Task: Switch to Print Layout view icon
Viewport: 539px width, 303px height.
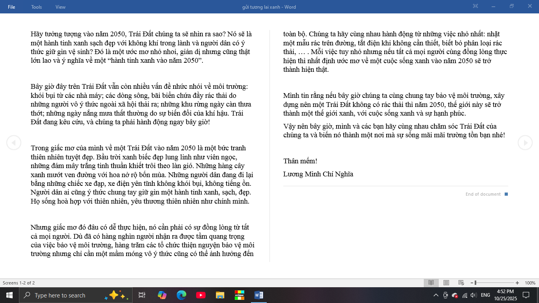Action: 446,283
